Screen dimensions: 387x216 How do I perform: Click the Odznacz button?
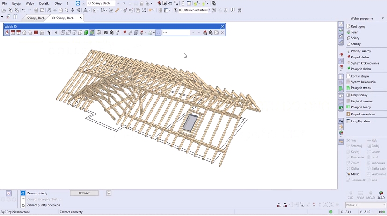click(84, 193)
